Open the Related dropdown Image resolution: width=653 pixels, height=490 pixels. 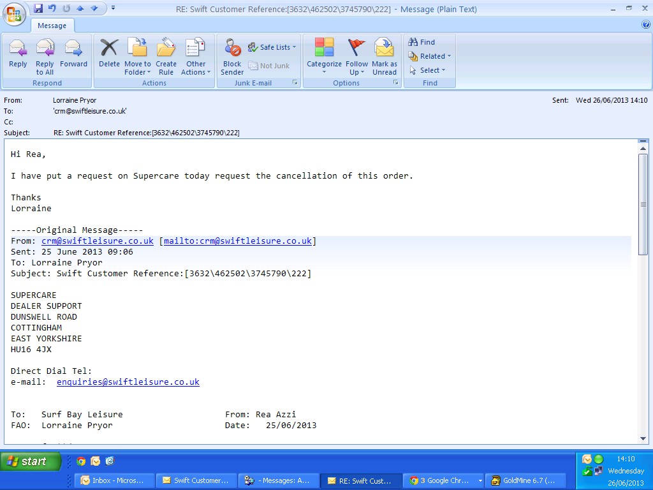pyautogui.click(x=429, y=56)
